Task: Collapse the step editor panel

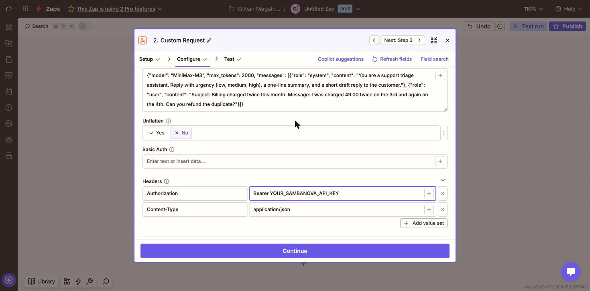Action: [434, 40]
